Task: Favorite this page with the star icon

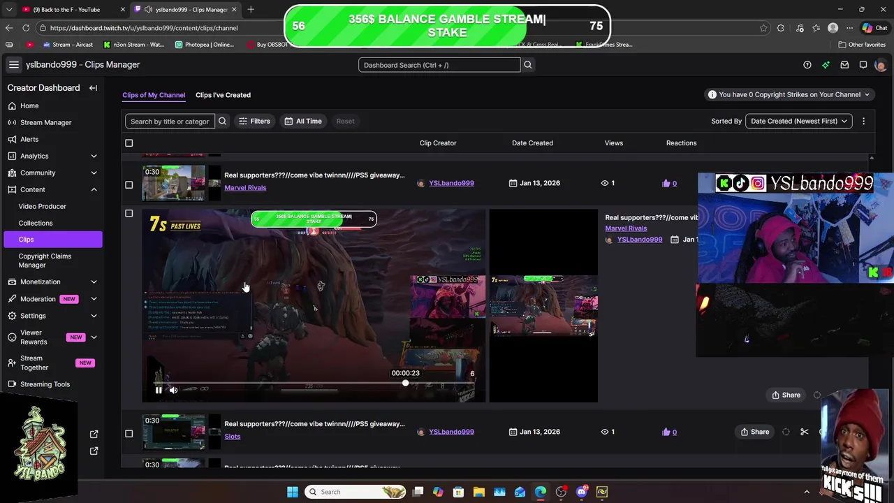Action: 763,28
